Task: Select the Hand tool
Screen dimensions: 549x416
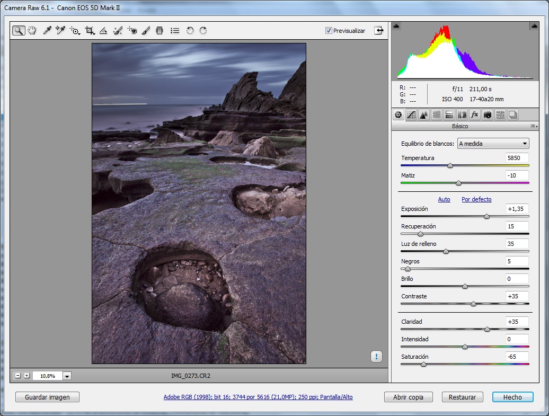Action: (x=32, y=31)
